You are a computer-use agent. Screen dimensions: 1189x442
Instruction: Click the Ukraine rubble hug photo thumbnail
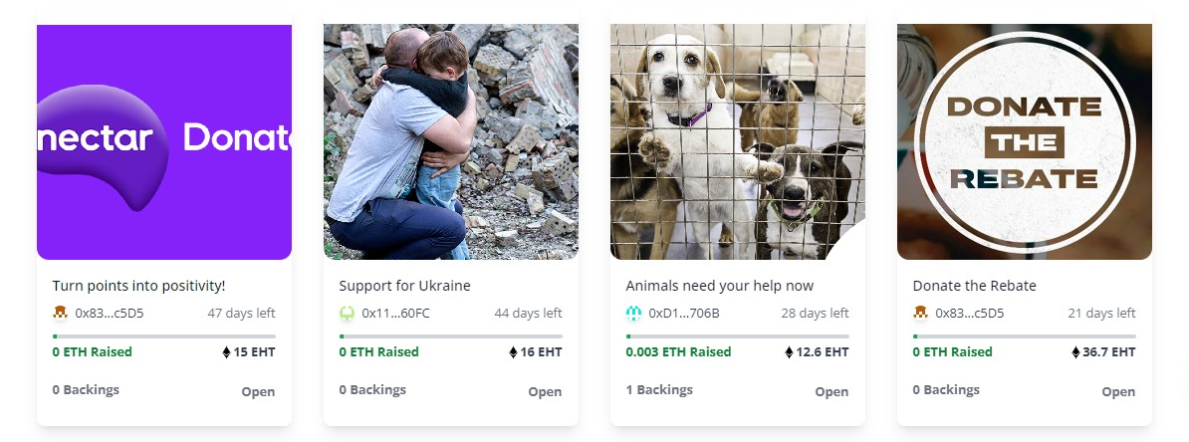coord(451,141)
